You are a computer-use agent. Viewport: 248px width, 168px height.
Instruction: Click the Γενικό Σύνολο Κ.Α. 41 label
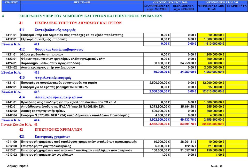point(19,125)
